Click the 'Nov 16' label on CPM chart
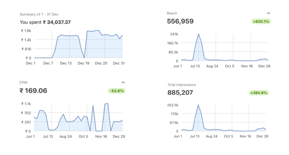Image resolution: width=289 pixels, height=155 pixels. point(101,136)
